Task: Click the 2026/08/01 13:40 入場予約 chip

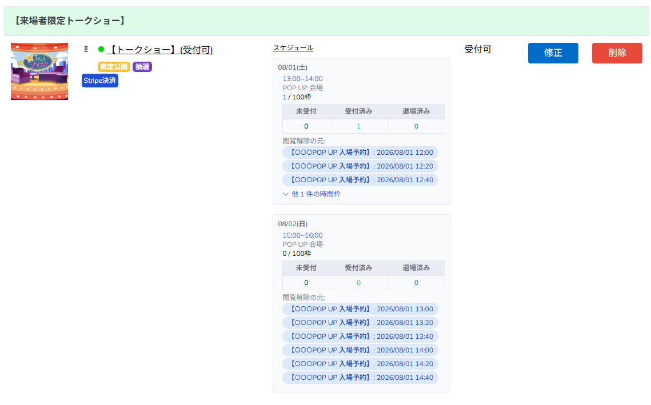Action: tap(361, 336)
